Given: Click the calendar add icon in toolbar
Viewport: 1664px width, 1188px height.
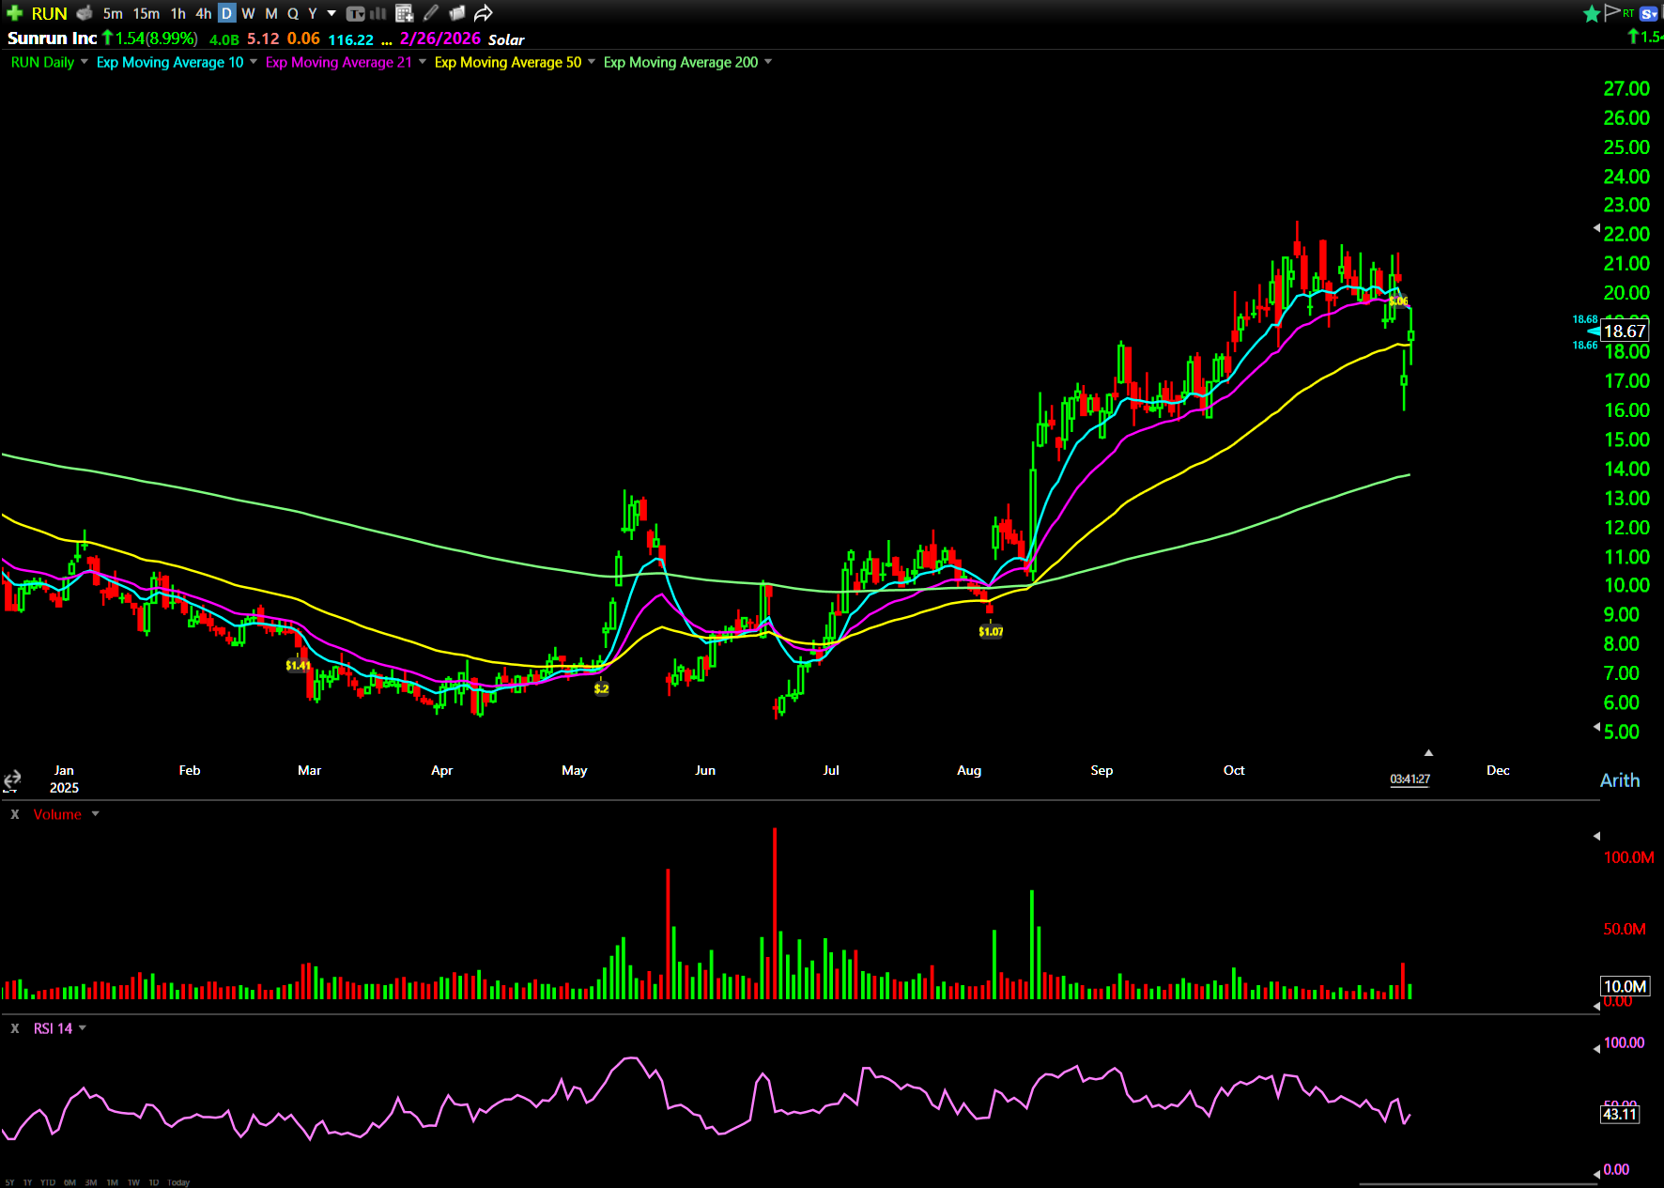Looking at the screenshot, I should 404,13.
